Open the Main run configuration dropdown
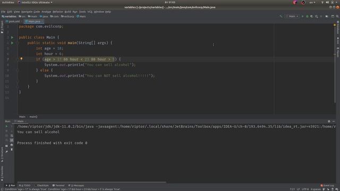This screenshot has width=340, height=191. pos(292,16)
